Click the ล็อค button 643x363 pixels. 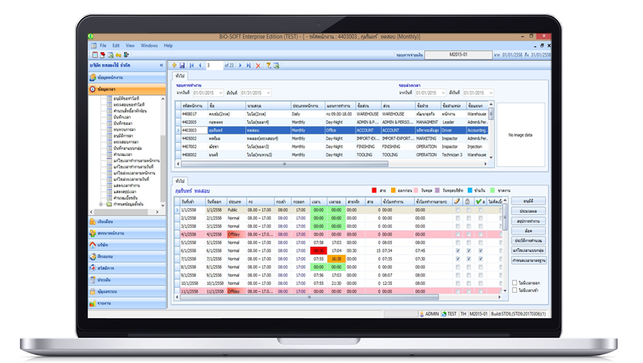pos(528,231)
